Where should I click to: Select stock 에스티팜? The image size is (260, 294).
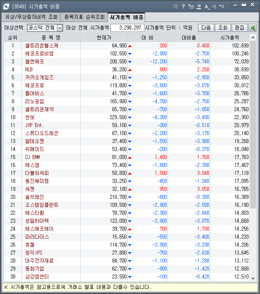click(35, 213)
